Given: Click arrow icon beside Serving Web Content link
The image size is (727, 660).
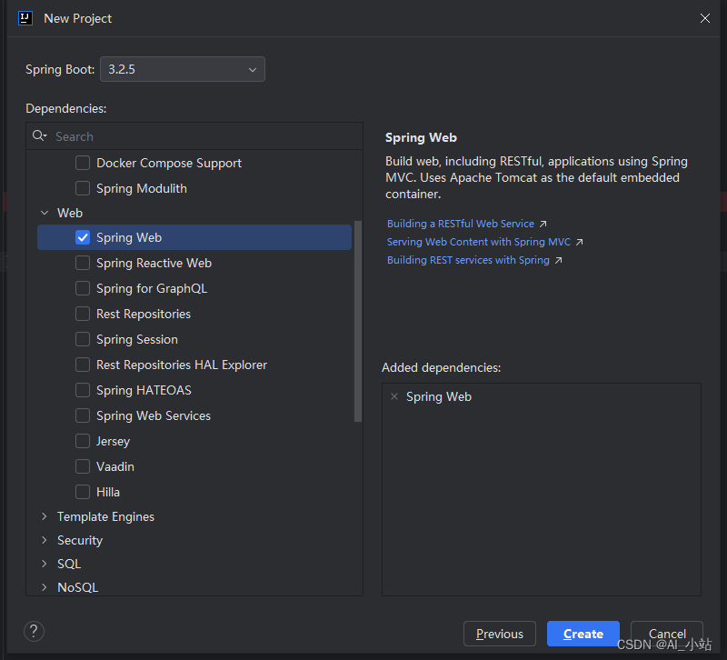Looking at the screenshot, I should (579, 242).
